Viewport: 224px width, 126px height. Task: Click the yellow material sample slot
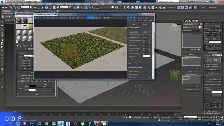[x=30, y=27]
